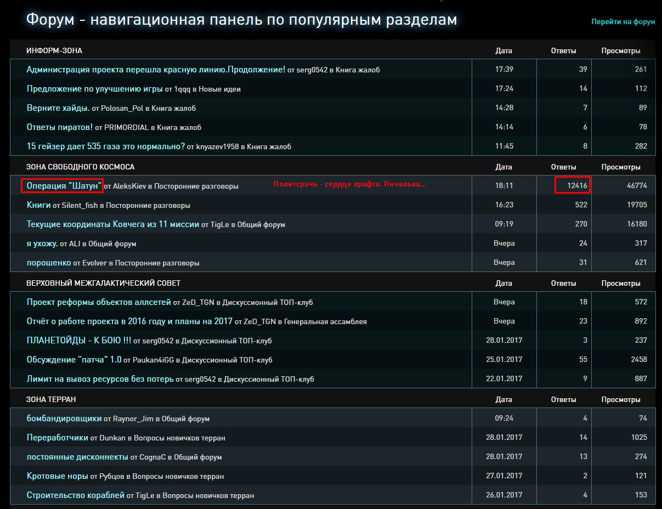
Task: Open 'Предложение по улучшению игры' thread
Action: point(94,89)
